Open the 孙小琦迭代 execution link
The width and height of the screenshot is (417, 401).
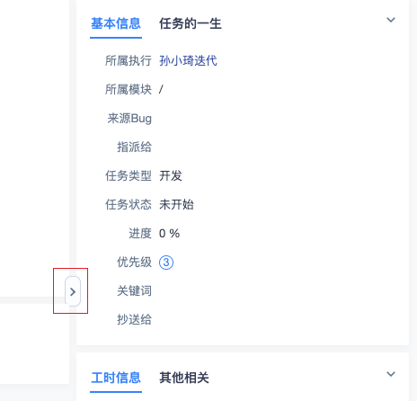[188, 61]
